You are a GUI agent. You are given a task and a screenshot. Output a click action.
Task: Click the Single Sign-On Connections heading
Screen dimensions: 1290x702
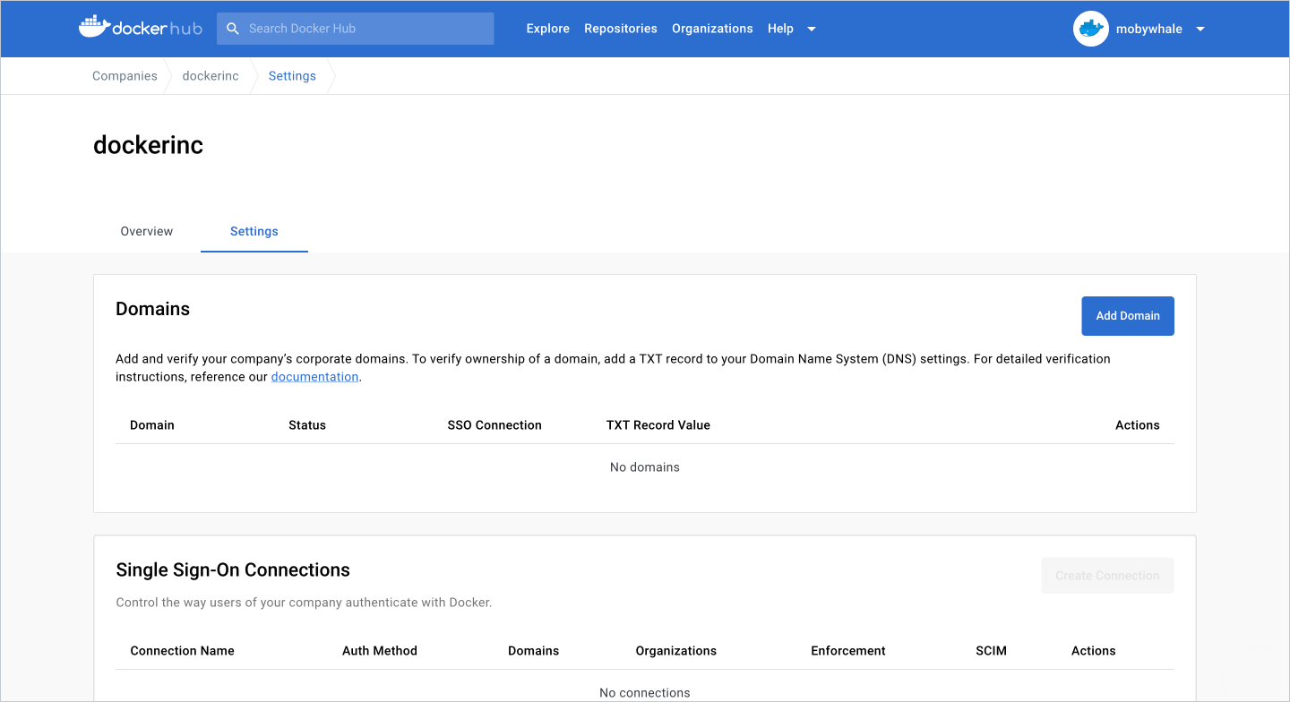point(233,570)
